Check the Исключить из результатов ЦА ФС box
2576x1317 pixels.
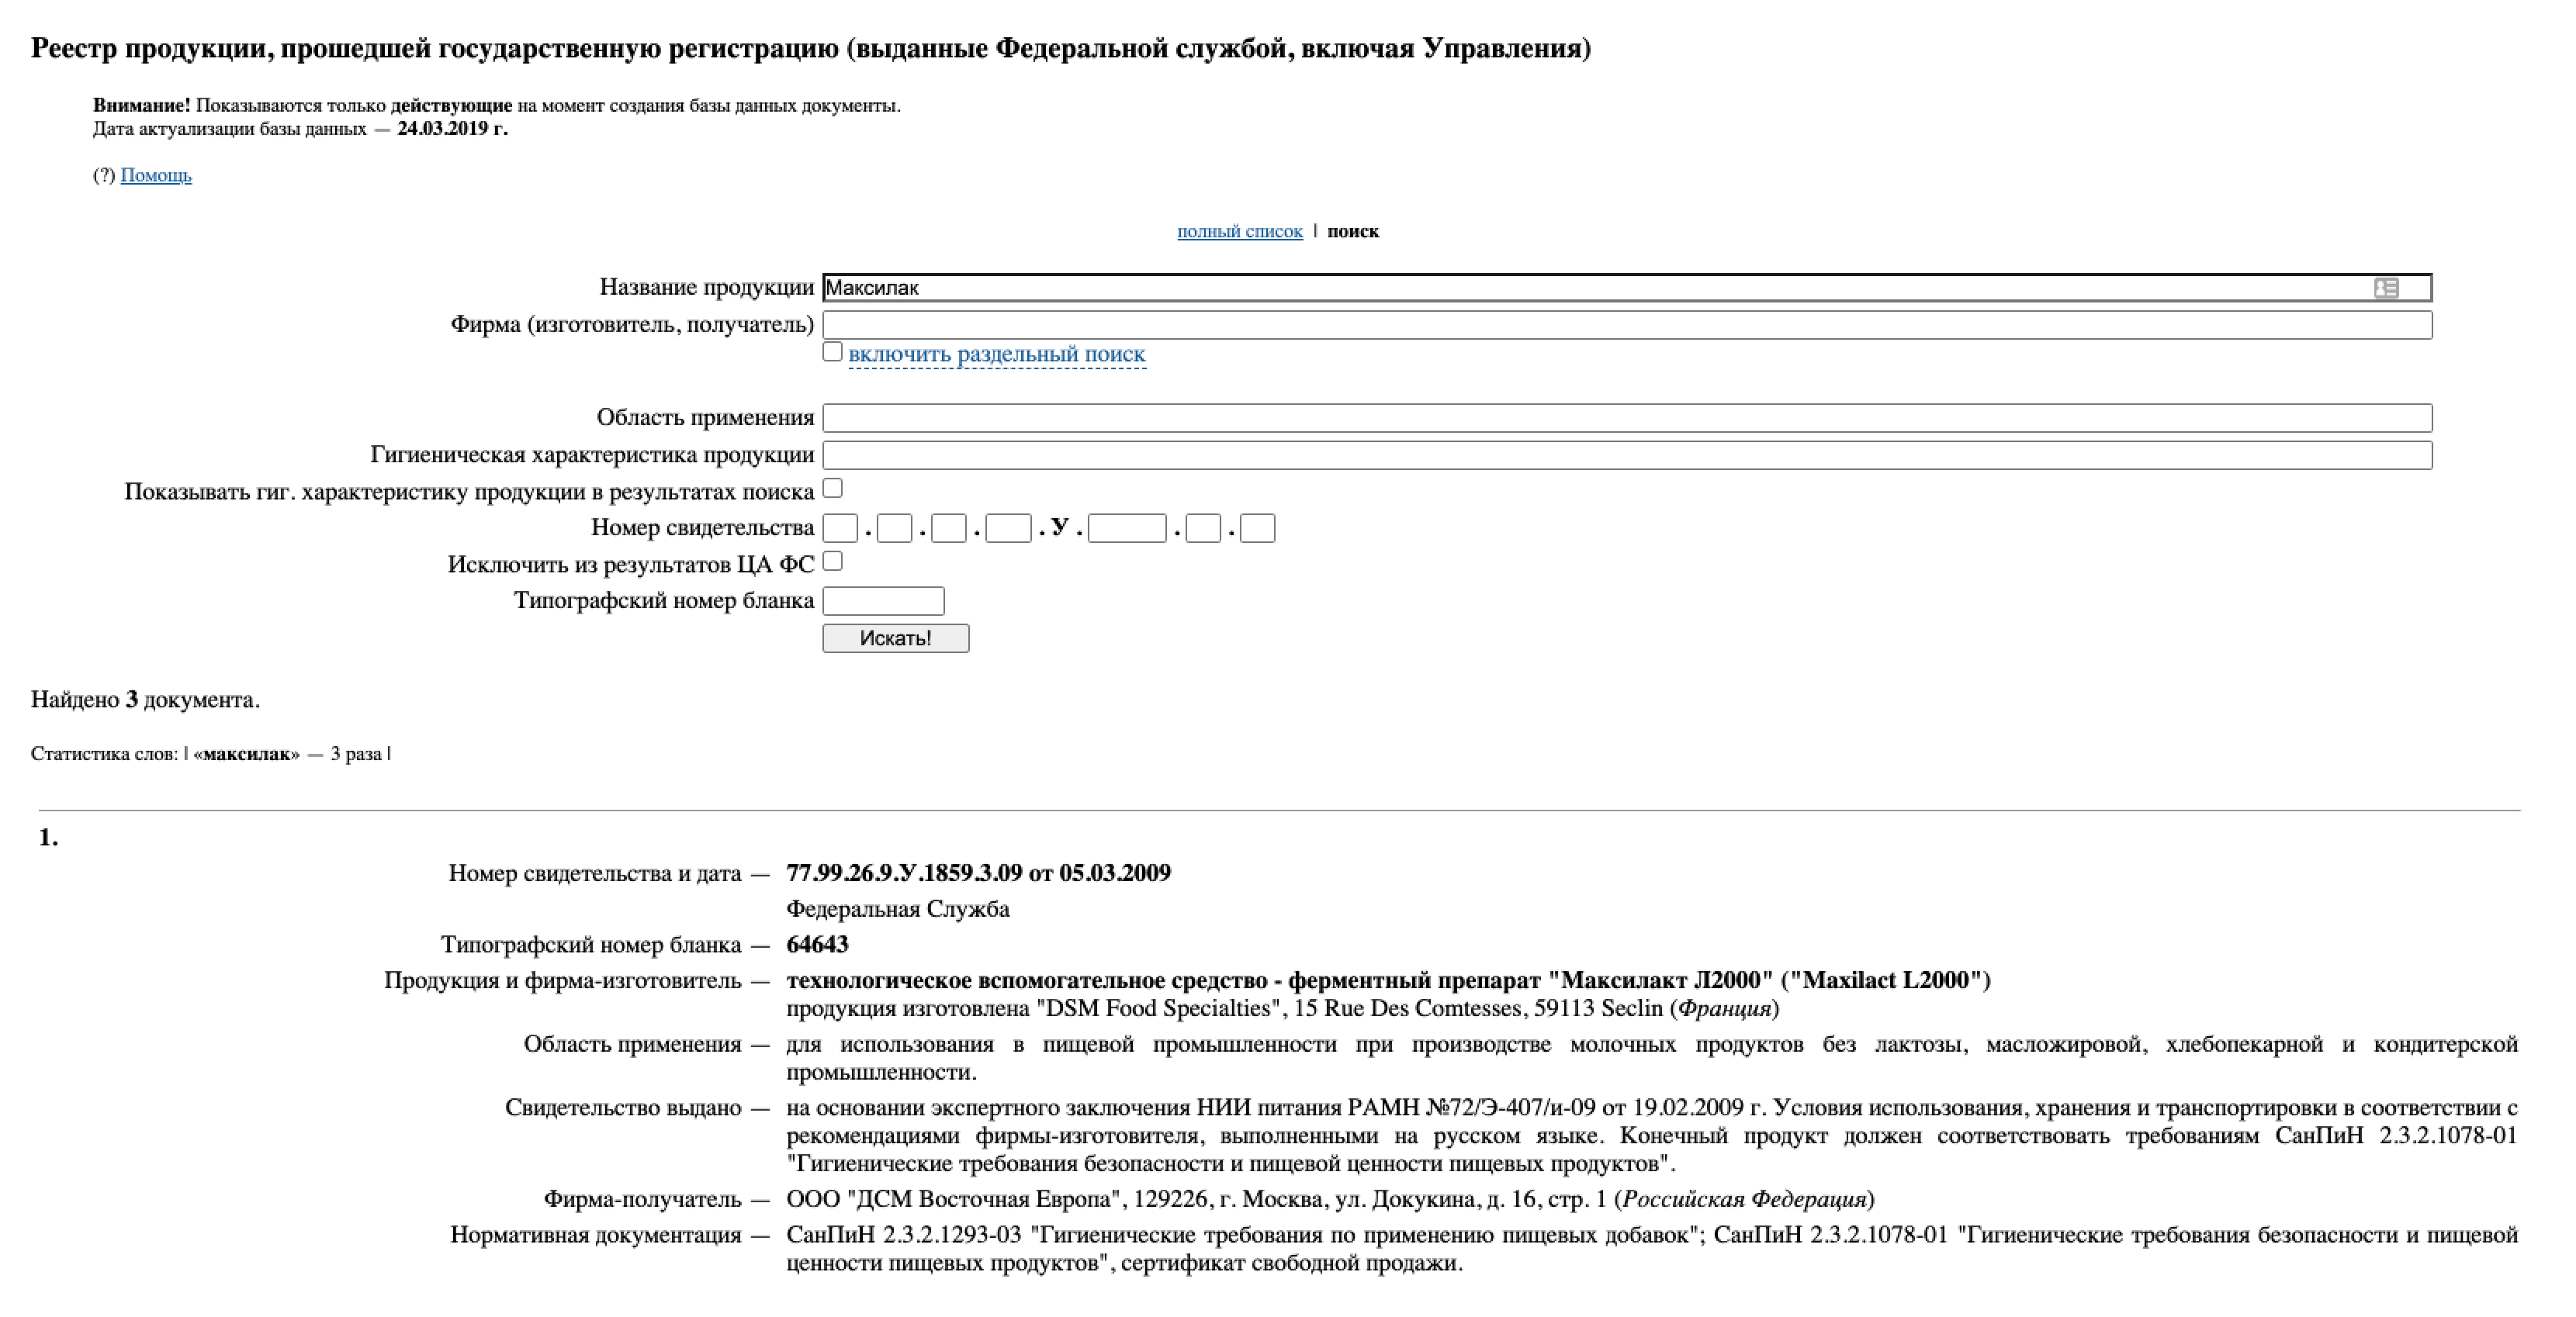[832, 561]
